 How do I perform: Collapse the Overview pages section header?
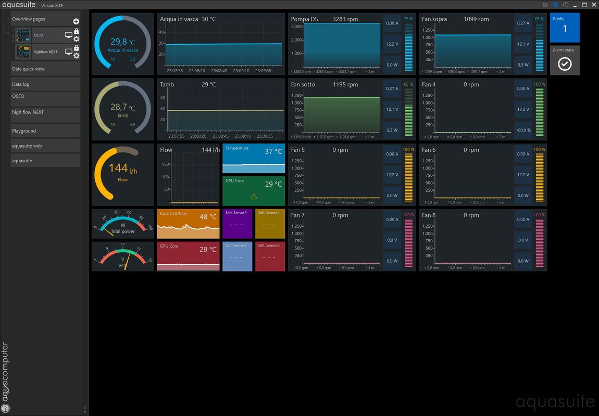(45, 19)
